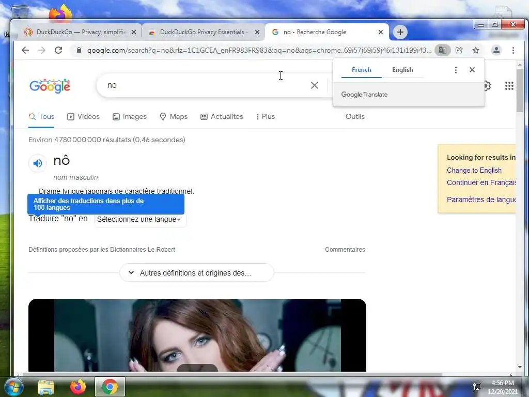
Task: Close the DuckDuckGo Privacy Essentials tab
Action: point(257,32)
